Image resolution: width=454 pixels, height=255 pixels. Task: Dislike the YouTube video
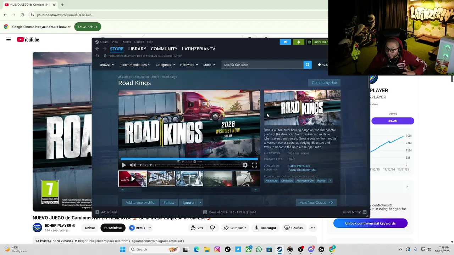(x=212, y=228)
